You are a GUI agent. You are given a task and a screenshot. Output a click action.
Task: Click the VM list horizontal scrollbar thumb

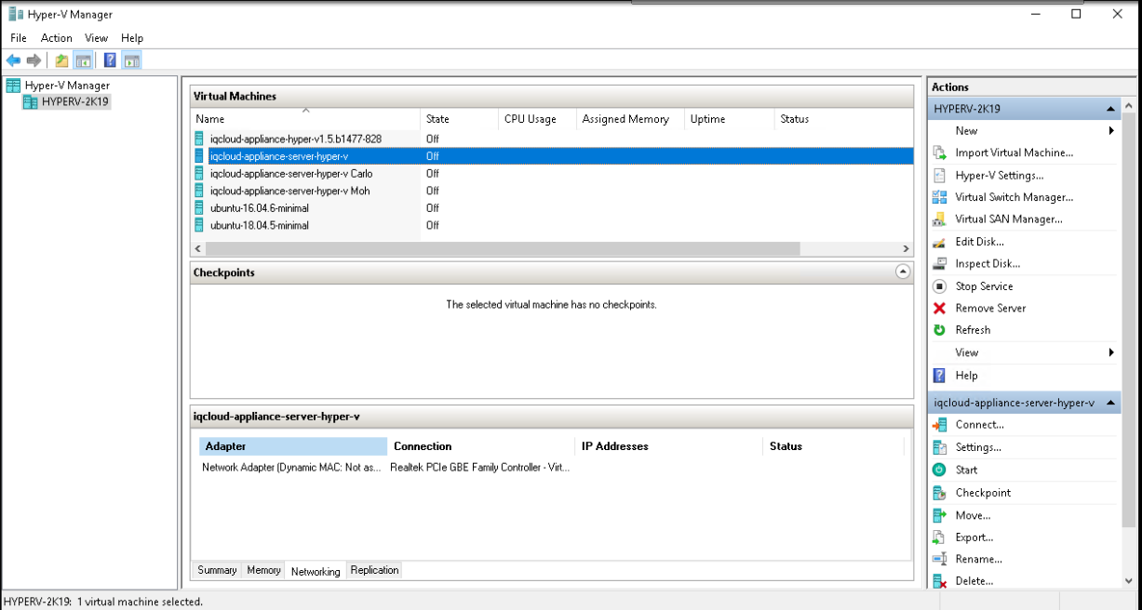(503, 249)
